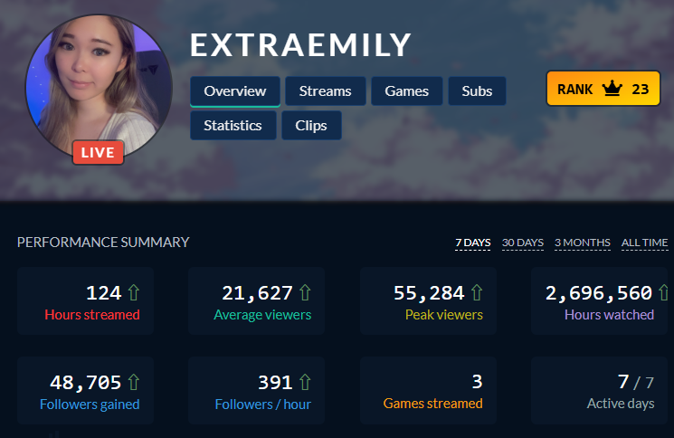Click the RANK 23 badge
Viewport: 674px width, 438px height.
point(603,89)
